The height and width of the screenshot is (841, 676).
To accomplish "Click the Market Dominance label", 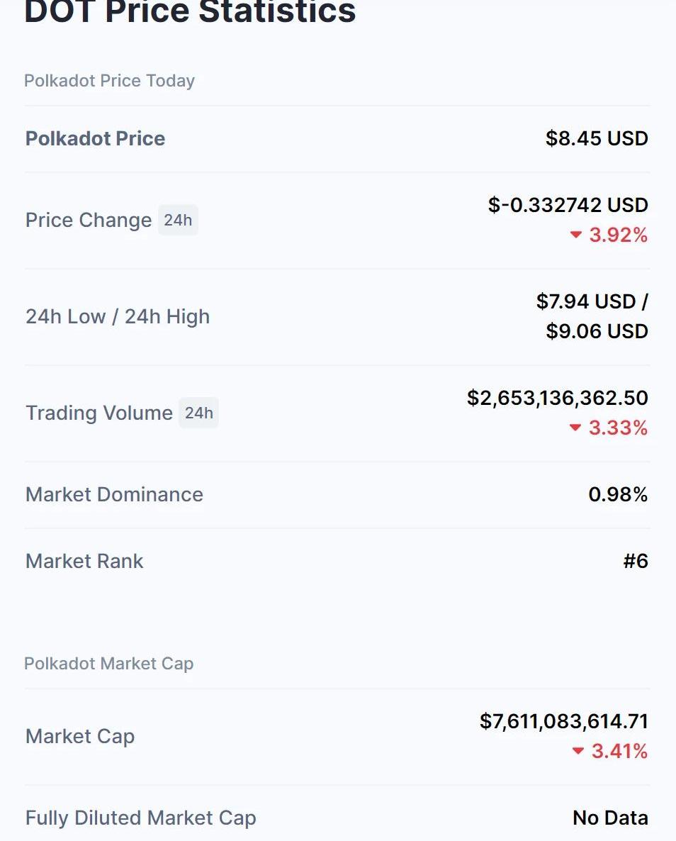I will click(114, 494).
